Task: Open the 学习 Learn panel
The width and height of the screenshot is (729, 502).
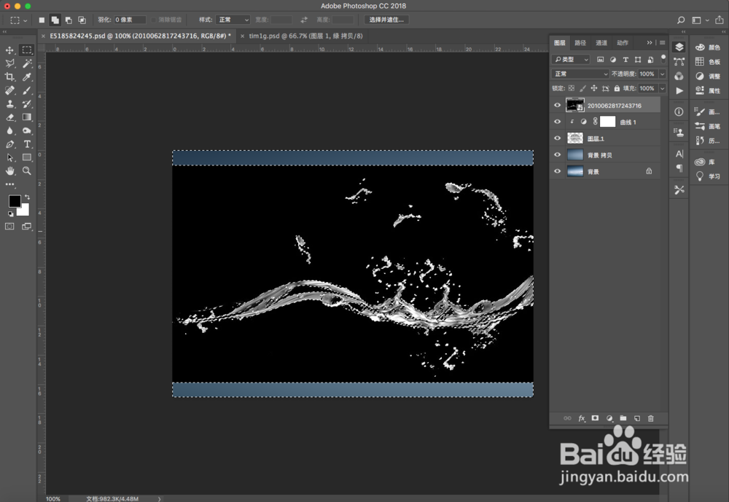Action: pos(708,176)
